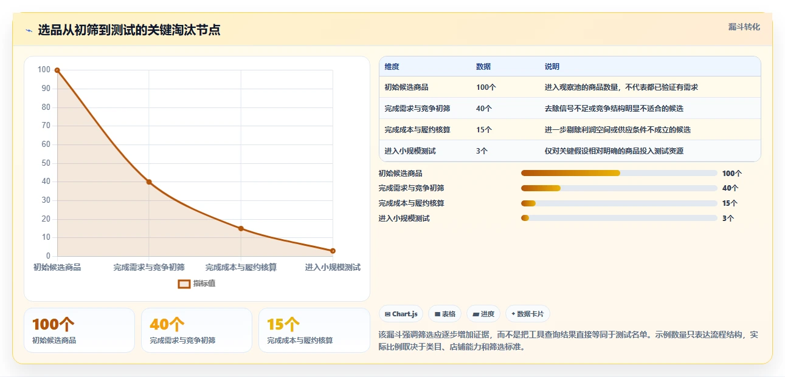Click description 进一步剔除利润空间或供应条件不成立
Viewport: 785px width, 377px height.
(x=618, y=130)
